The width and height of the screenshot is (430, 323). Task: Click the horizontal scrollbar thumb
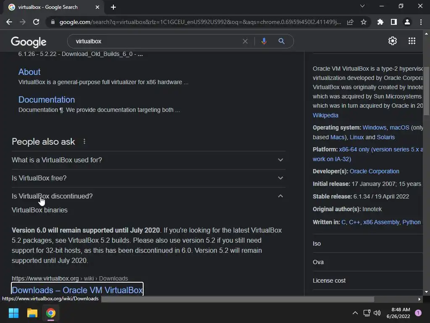pyautogui.click(x=238, y=299)
